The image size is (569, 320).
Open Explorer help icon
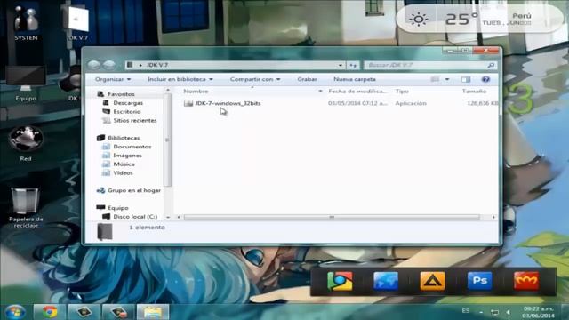coord(485,79)
